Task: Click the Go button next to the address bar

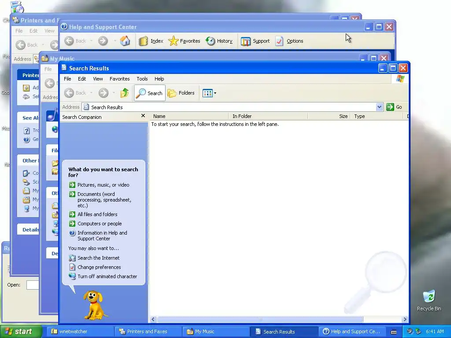Action: 394,107
